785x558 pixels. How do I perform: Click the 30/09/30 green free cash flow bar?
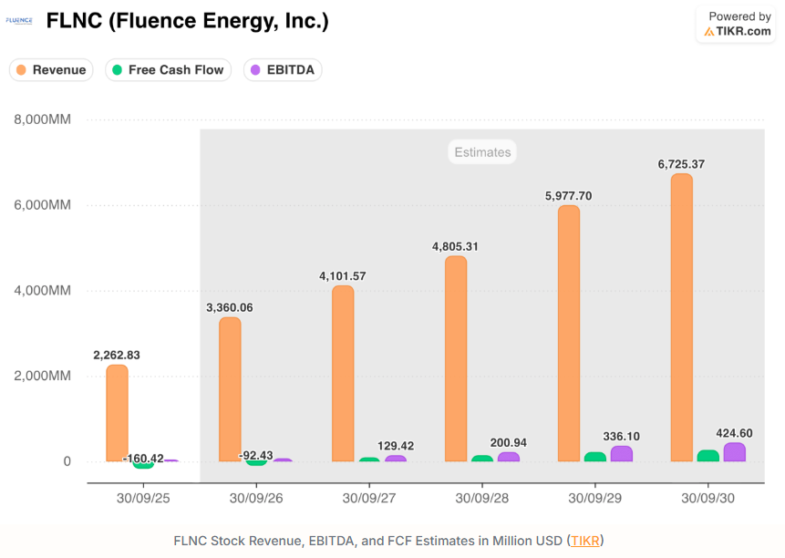point(708,456)
